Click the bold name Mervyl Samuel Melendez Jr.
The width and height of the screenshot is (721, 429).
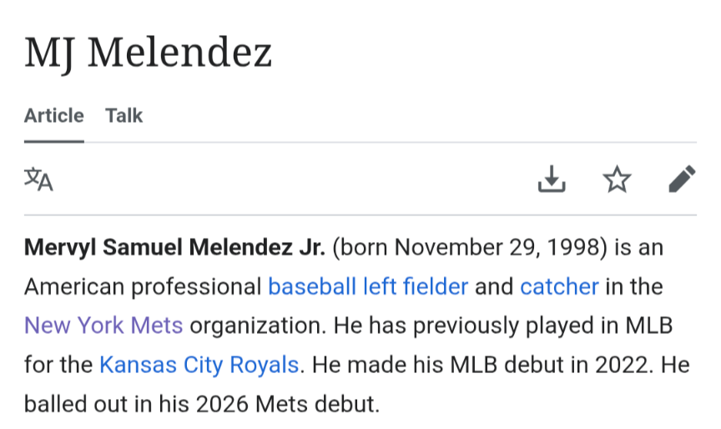(x=174, y=248)
